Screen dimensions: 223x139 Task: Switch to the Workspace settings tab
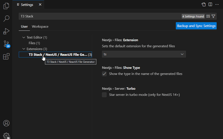click(x=40, y=26)
